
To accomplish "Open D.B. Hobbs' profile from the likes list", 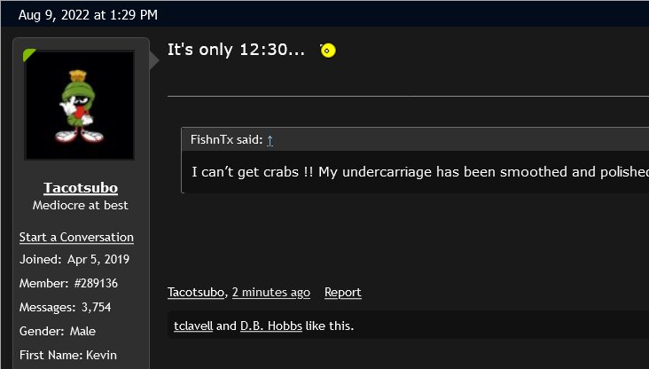I will [x=271, y=326].
